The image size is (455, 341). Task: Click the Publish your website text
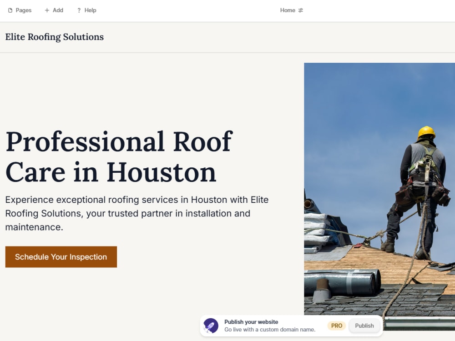[x=251, y=322]
